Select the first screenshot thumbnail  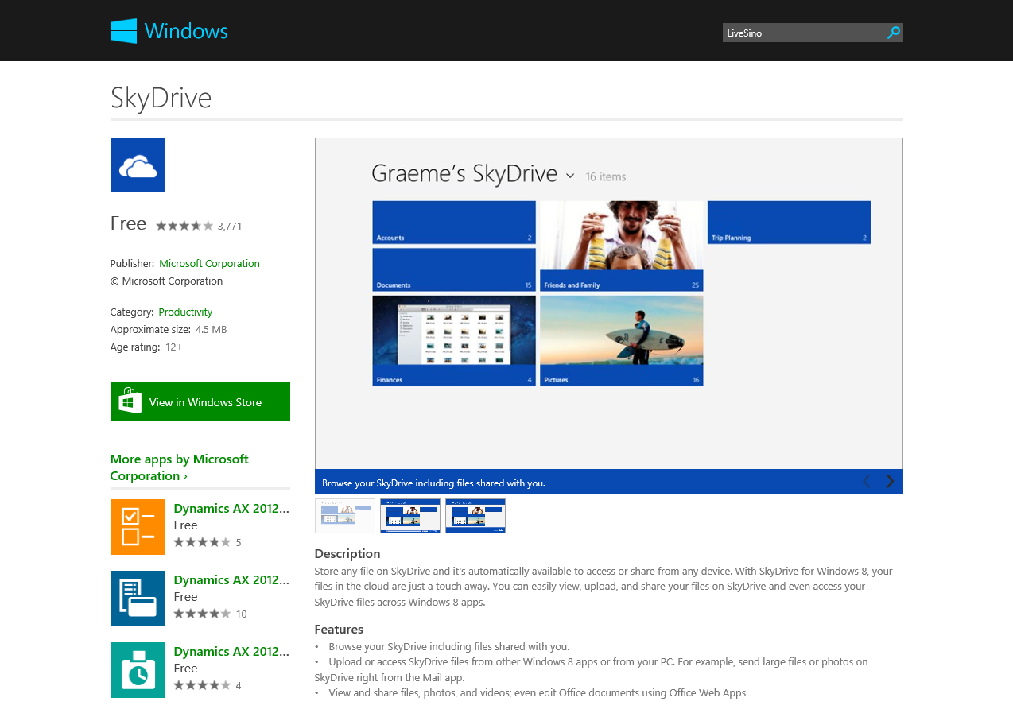(x=345, y=516)
